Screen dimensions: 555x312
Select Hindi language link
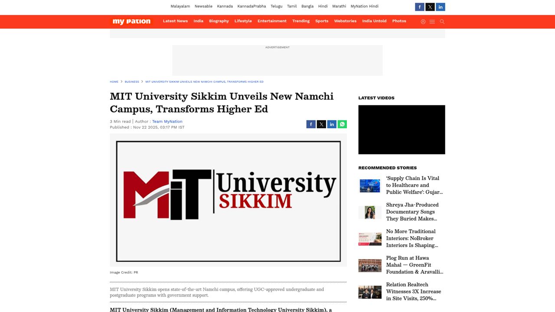[323, 6]
